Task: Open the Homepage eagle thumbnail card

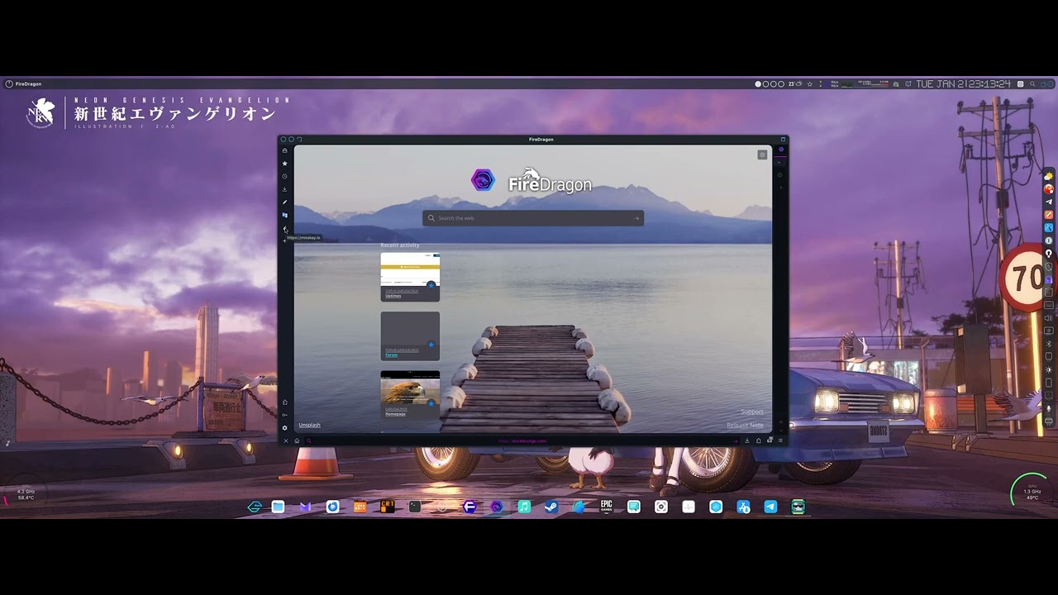Action: click(x=410, y=395)
